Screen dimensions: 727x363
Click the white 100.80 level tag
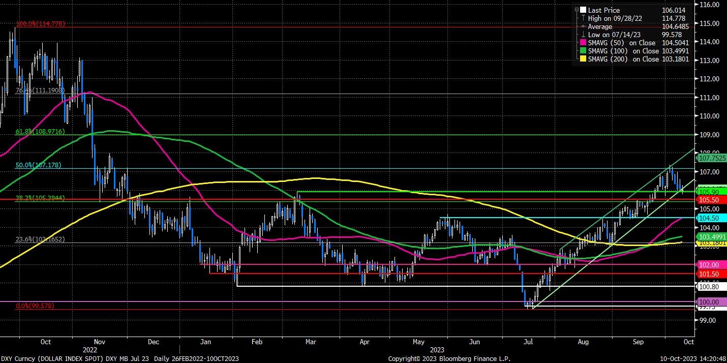click(x=710, y=287)
